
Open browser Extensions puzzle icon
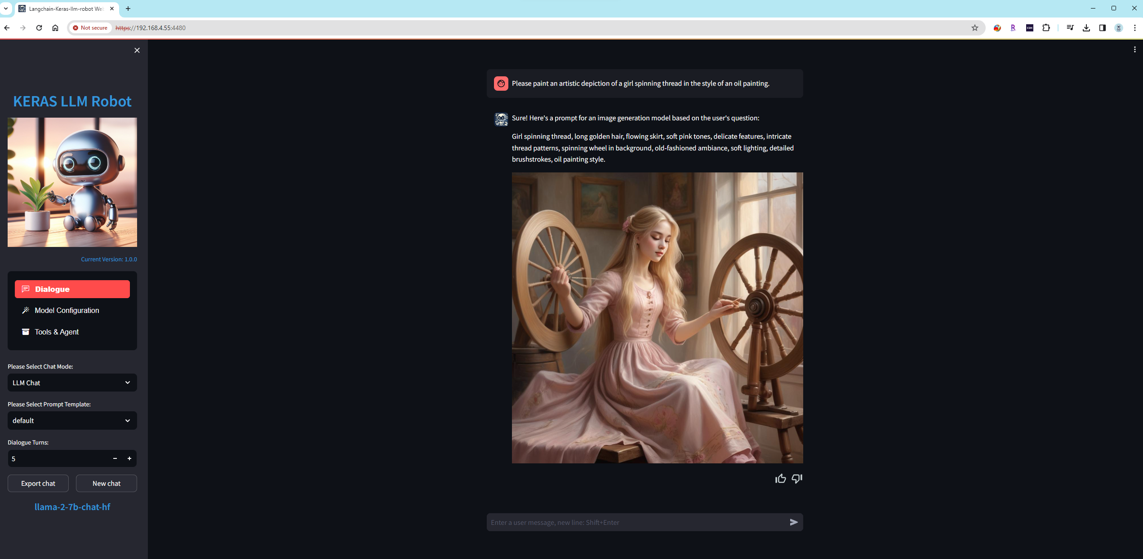tap(1046, 28)
